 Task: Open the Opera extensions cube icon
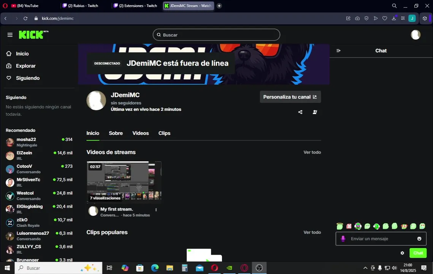point(425,18)
